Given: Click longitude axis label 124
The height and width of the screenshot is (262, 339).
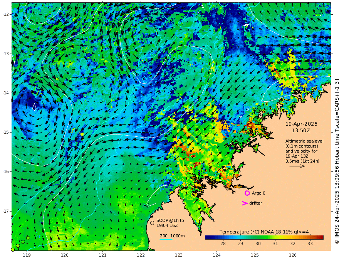Looking at the screenshot, I should 216,255.
